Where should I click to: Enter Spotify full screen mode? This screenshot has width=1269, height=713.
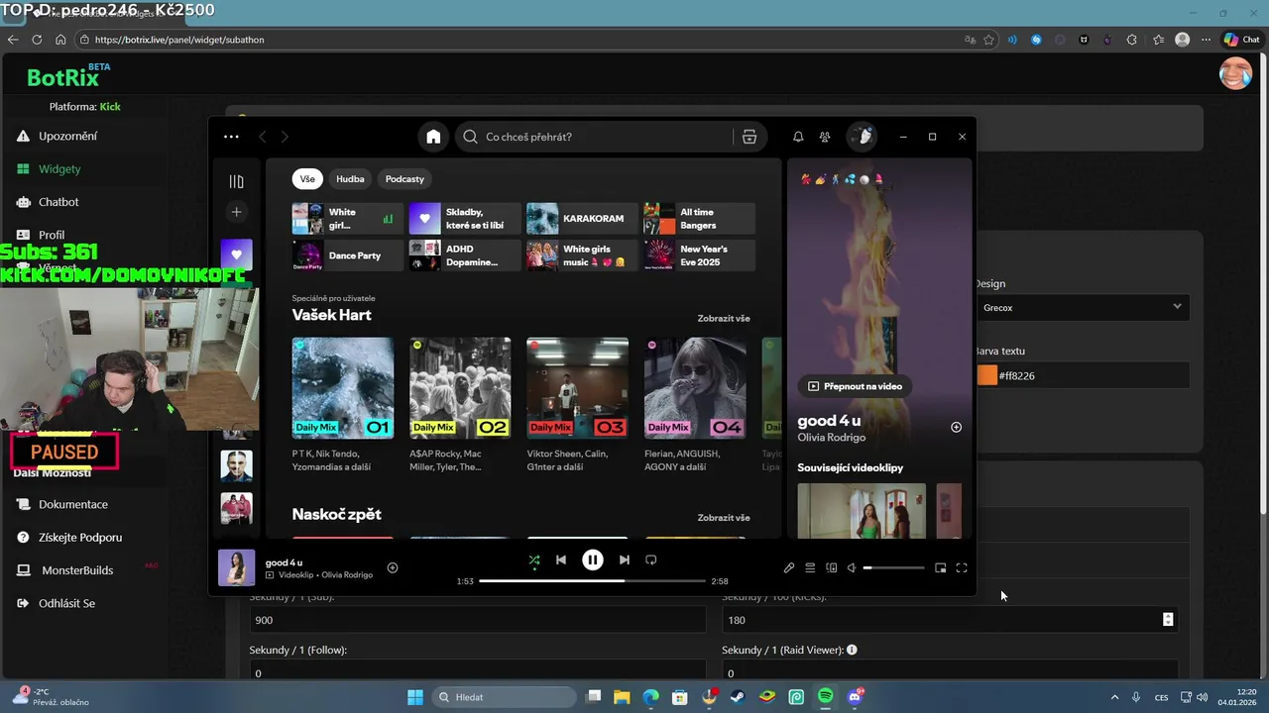[x=962, y=567]
